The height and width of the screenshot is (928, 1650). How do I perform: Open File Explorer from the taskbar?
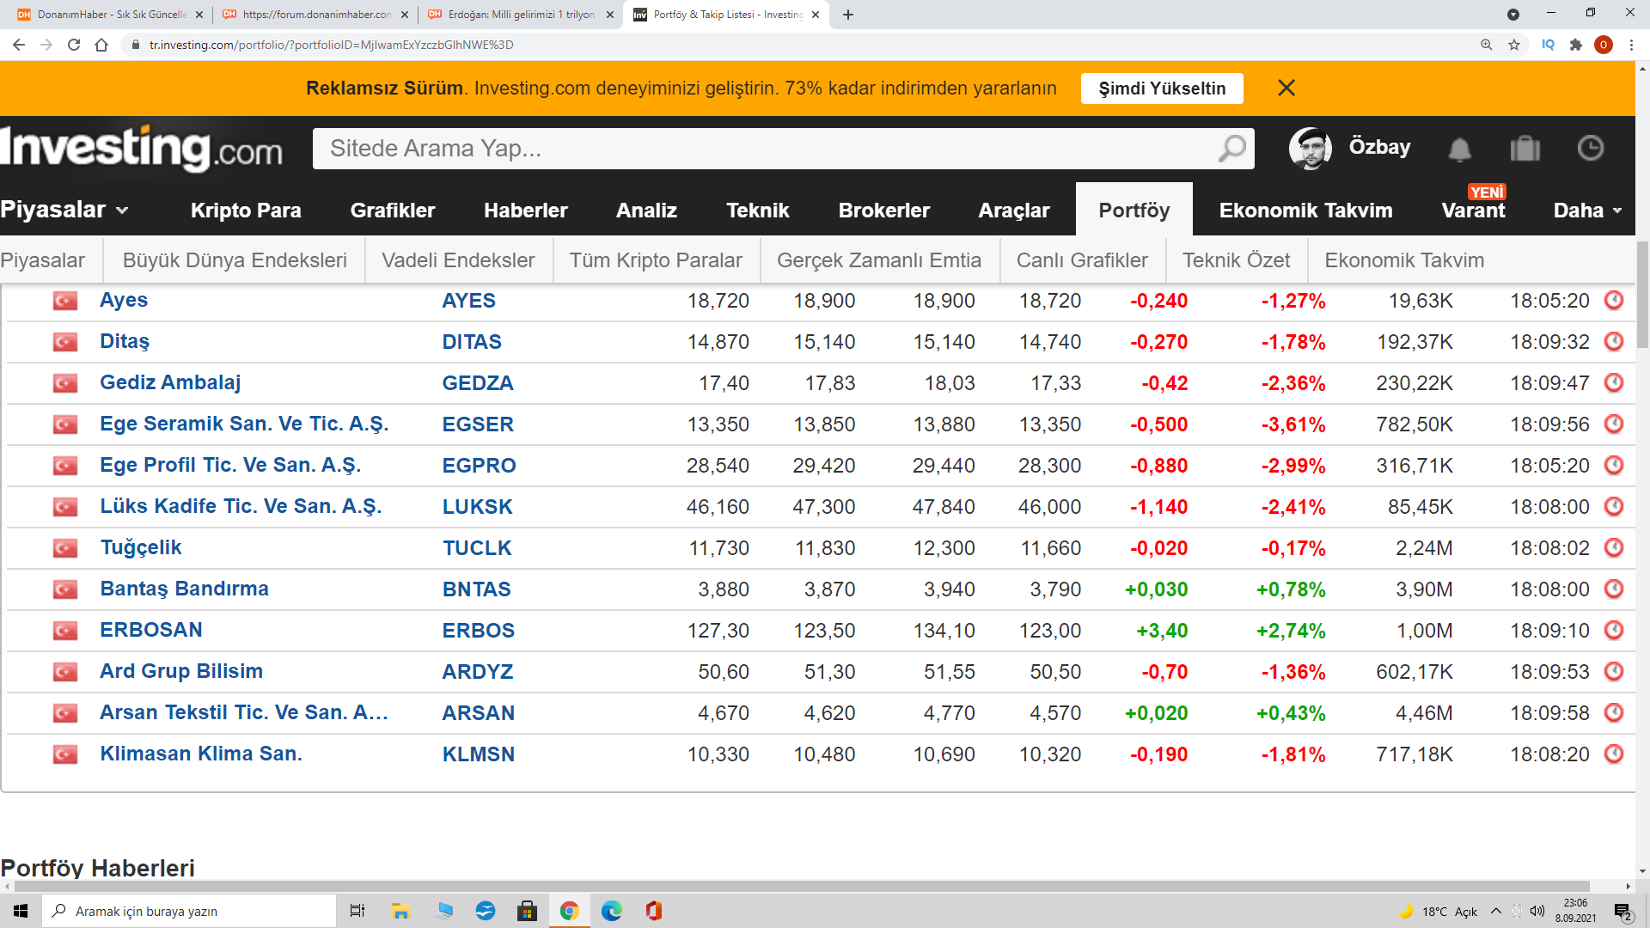coord(400,911)
